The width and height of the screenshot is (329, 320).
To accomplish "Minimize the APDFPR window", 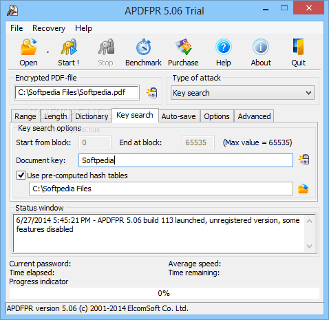I will tap(266, 9).
